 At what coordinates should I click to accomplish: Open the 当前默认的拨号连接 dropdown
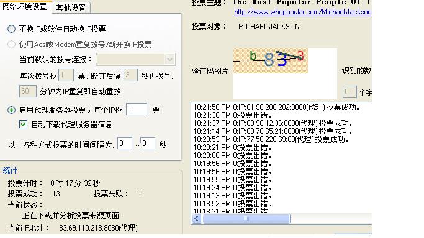point(136,59)
